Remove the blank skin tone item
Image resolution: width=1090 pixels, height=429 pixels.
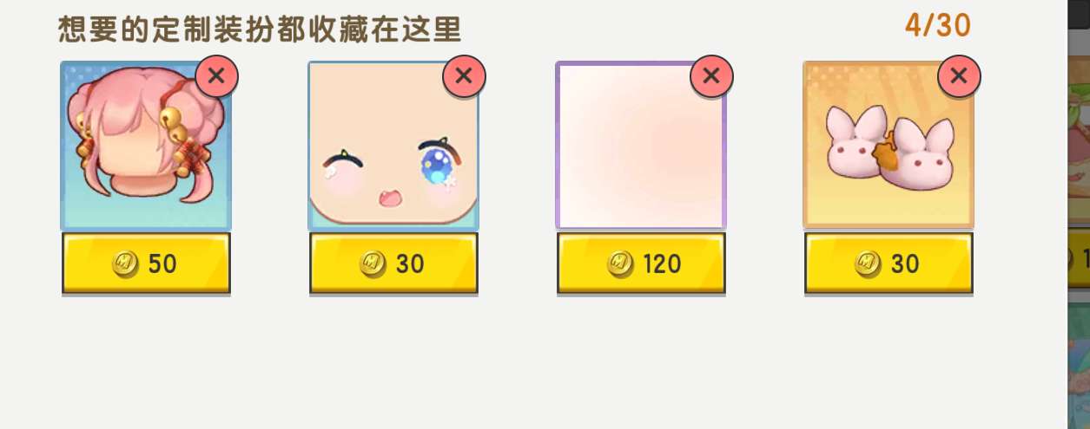pyautogui.click(x=711, y=76)
